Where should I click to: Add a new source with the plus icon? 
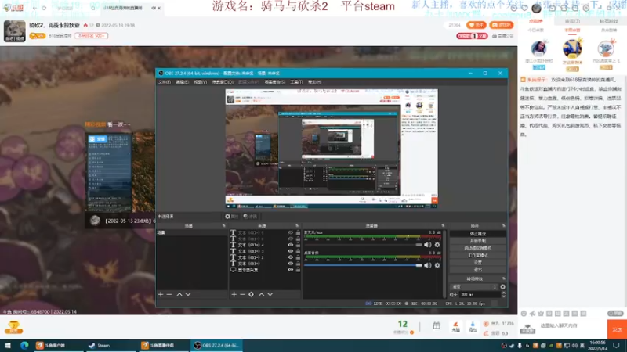pyautogui.click(x=234, y=295)
